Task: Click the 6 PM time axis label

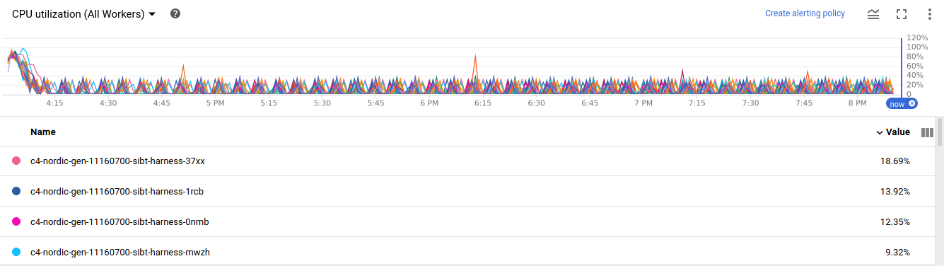Action: coord(429,103)
